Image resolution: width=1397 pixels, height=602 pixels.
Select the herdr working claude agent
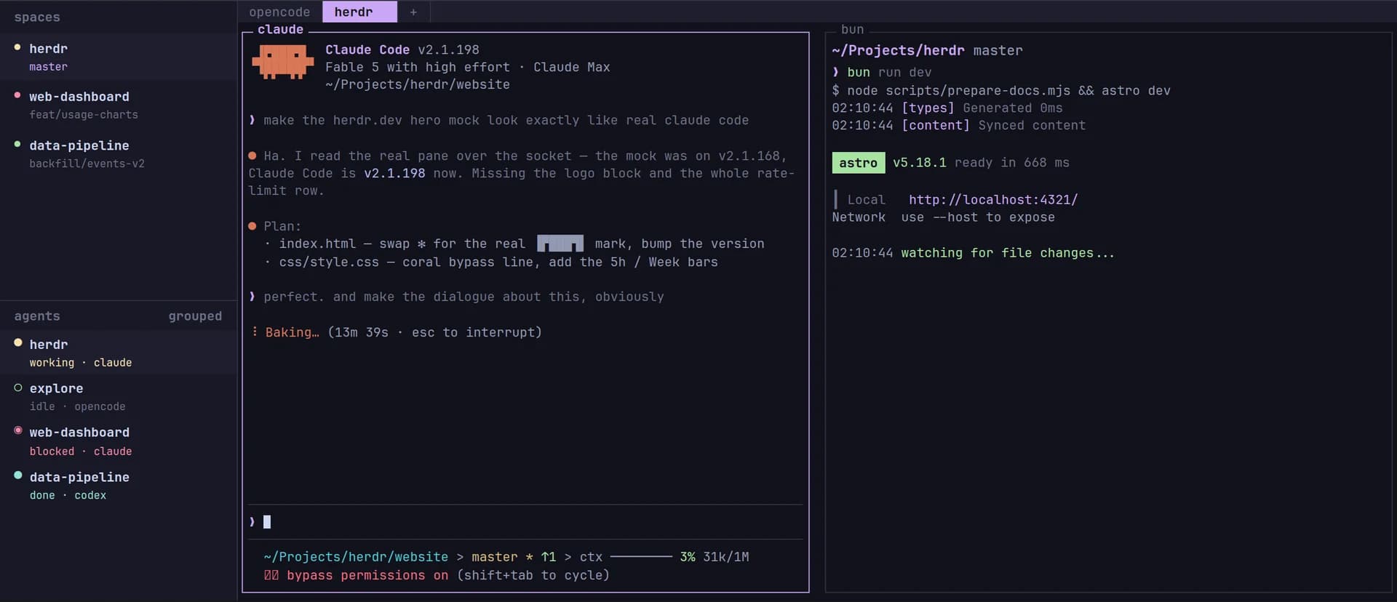(119, 353)
